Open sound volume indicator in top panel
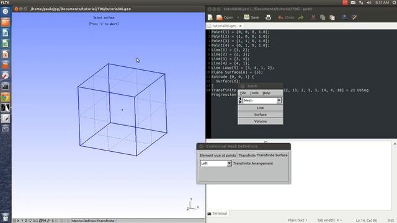Screen dimensions: 397x223 point(369,2)
